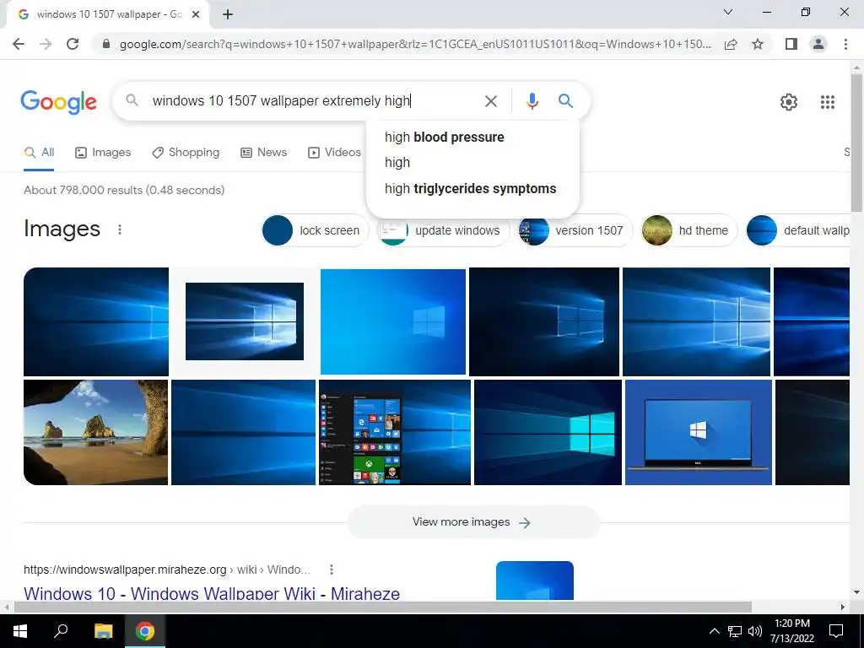Select the default wallpaper filter chip

(797, 230)
